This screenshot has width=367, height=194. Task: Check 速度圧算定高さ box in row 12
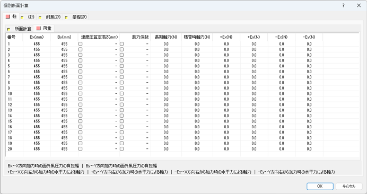(80, 104)
